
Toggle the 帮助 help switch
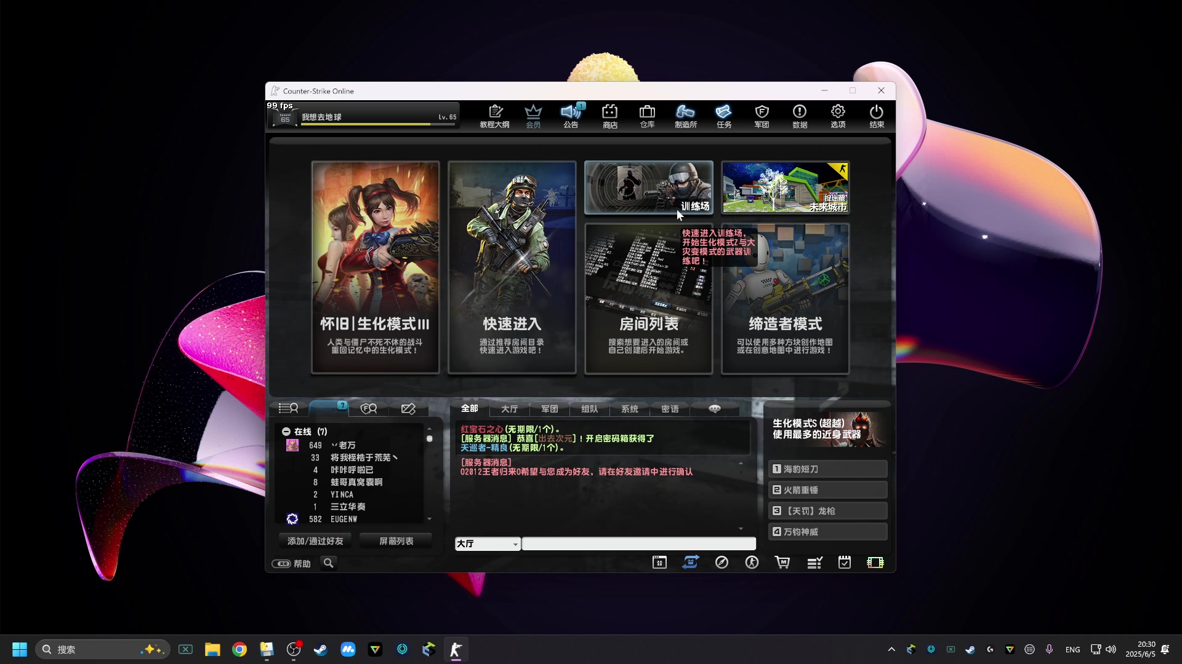281,564
